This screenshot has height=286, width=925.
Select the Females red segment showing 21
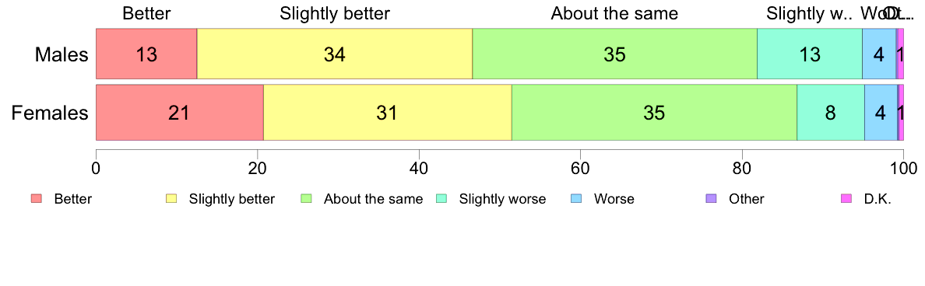click(x=180, y=113)
